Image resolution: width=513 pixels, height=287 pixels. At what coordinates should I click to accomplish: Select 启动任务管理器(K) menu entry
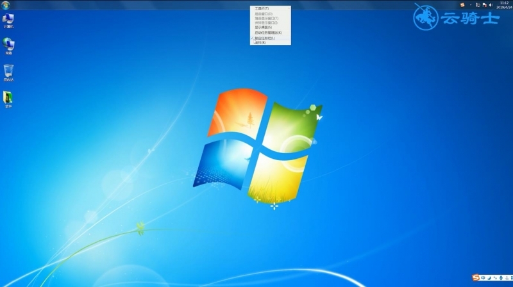[270, 33]
